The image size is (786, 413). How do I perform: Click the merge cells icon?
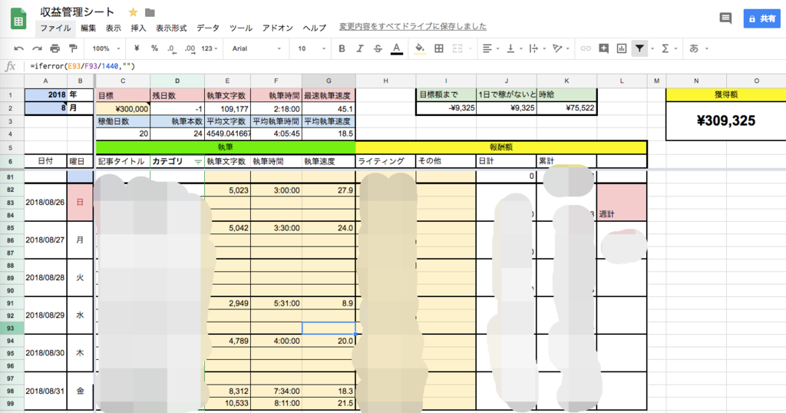[x=457, y=48]
